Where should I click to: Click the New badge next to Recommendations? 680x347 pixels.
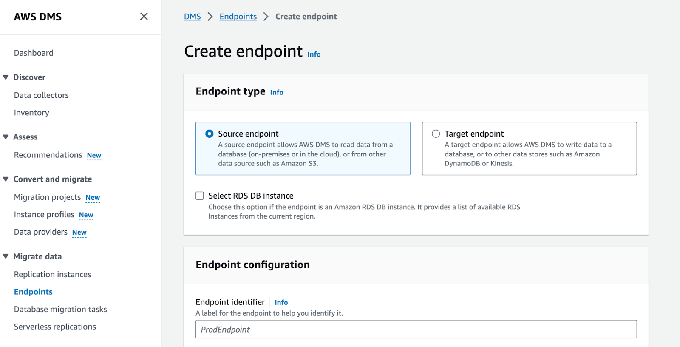click(x=94, y=156)
